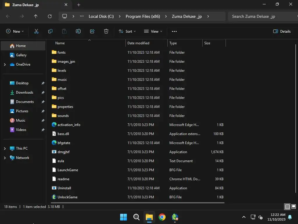298x224 pixels.
Task: Show hidden breadcrumb path with ellipsis
Action: pyautogui.click(x=82, y=16)
